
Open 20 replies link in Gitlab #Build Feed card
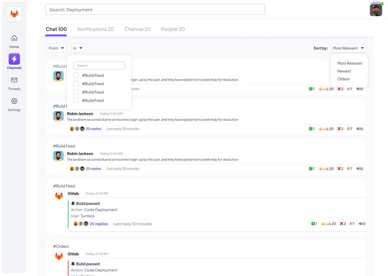pos(99,224)
